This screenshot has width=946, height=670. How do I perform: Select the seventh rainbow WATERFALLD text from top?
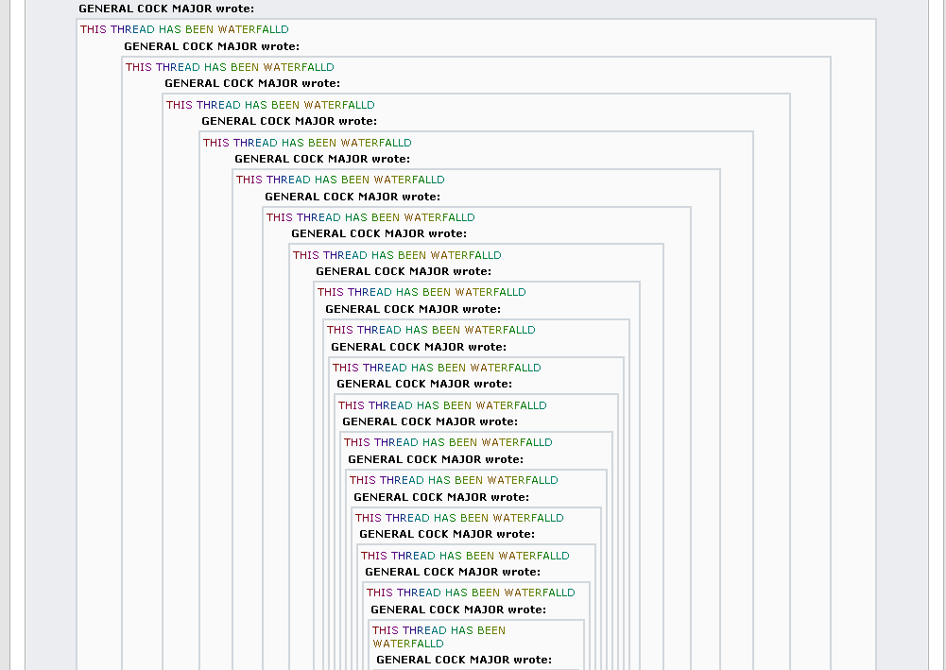(397, 255)
